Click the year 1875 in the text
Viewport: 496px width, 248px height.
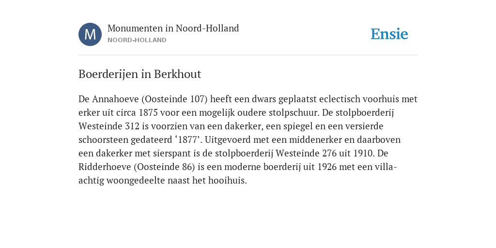coord(148,113)
